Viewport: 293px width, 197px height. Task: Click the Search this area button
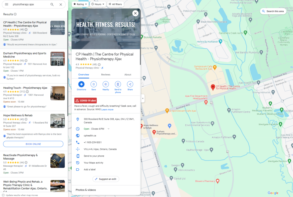pyautogui.click(x=273, y=11)
